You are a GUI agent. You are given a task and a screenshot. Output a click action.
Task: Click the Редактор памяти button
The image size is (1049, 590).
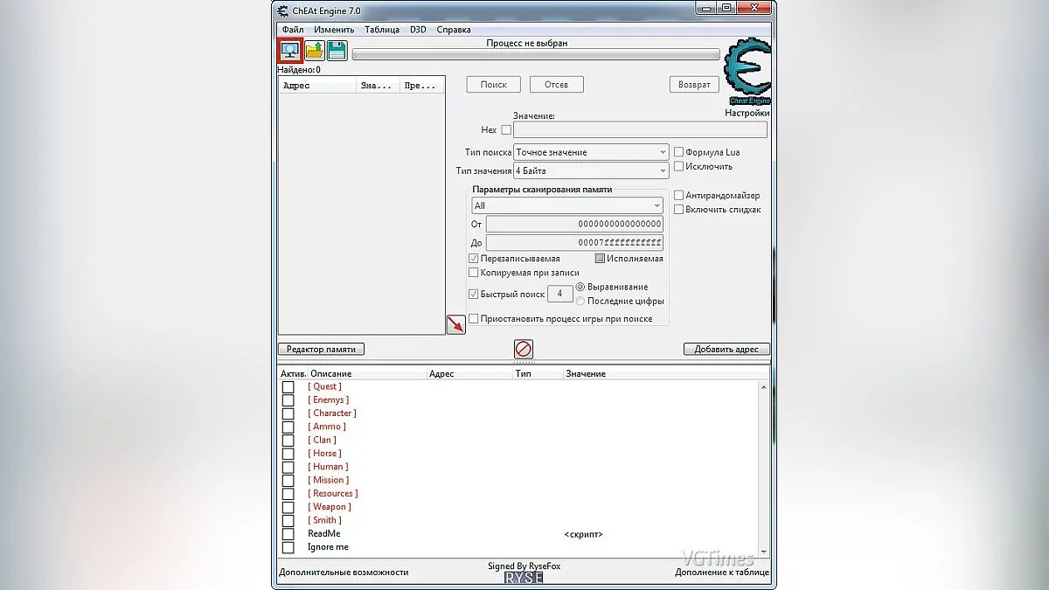point(321,350)
